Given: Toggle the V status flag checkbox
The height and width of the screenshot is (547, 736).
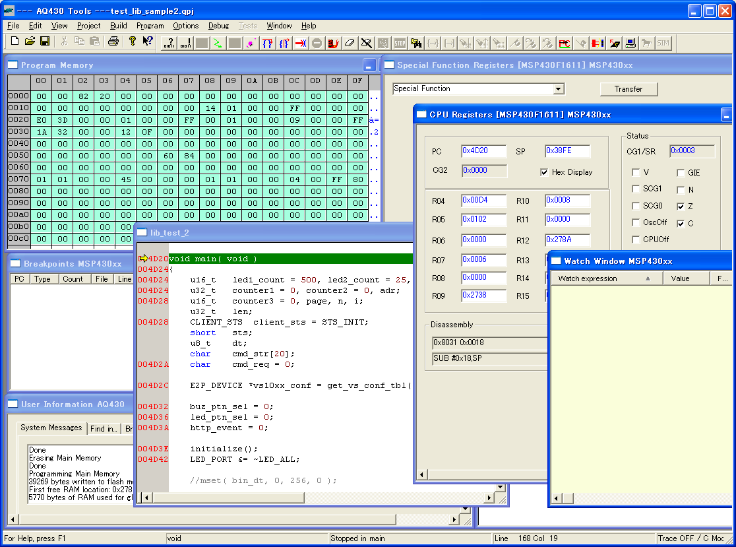Looking at the screenshot, I should coord(636,172).
